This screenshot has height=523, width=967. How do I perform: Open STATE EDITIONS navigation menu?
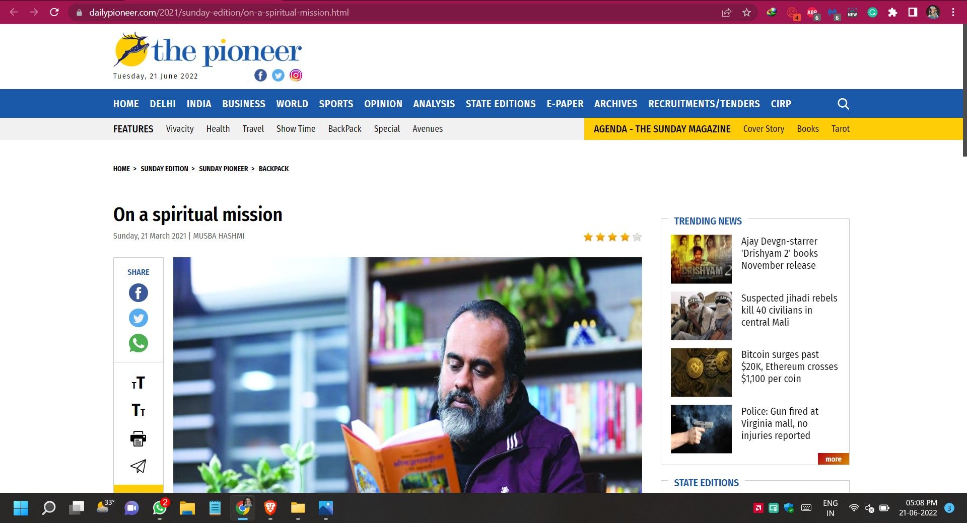point(501,104)
